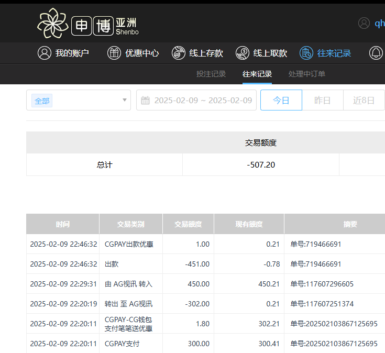Click the user profile avatar icon
The height and width of the screenshot is (353, 385).
click(364, 23)
